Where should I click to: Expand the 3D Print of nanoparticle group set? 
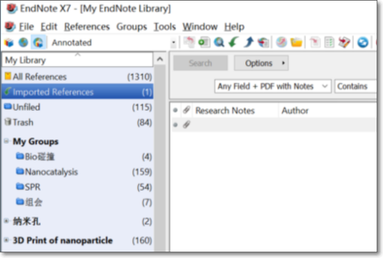6,240
